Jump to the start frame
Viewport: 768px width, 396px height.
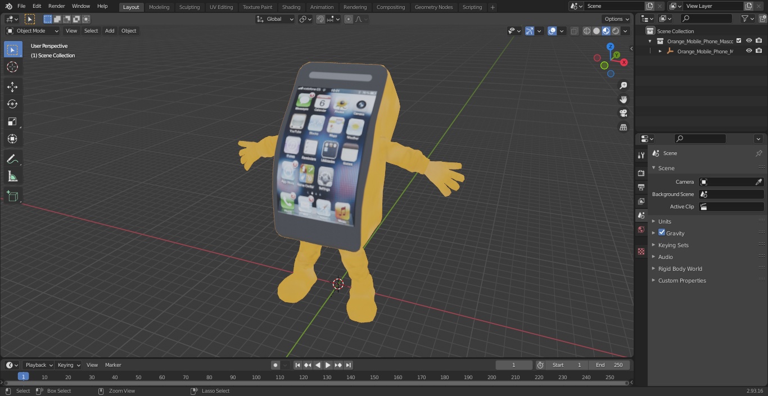point(298,365)
